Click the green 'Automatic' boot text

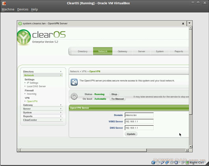tap(100, 99)
